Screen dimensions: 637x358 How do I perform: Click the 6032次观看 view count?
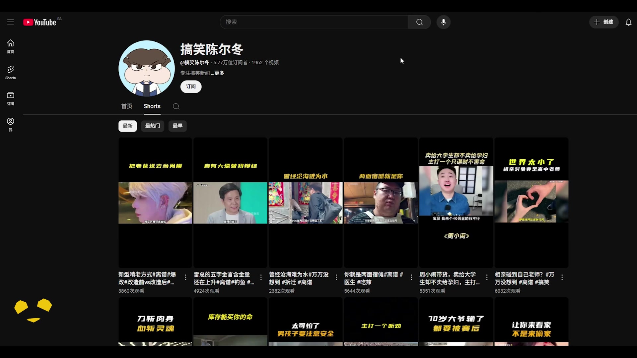[x=507, y=291]
